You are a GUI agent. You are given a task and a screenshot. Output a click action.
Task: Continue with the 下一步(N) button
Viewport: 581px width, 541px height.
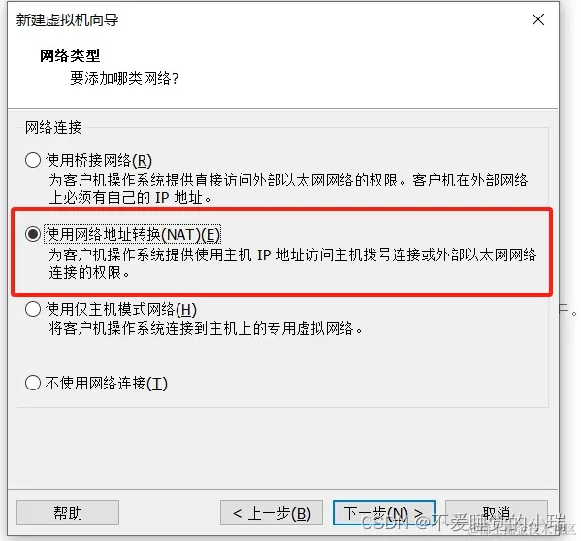point(384,513)
